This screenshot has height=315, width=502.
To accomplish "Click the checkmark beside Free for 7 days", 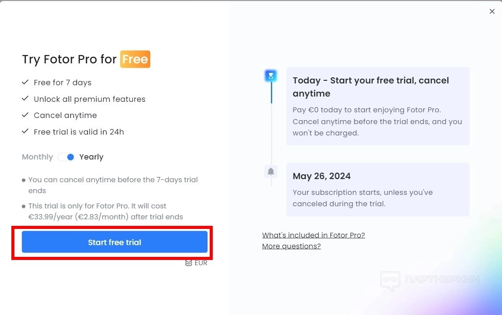I will (25, 82).
